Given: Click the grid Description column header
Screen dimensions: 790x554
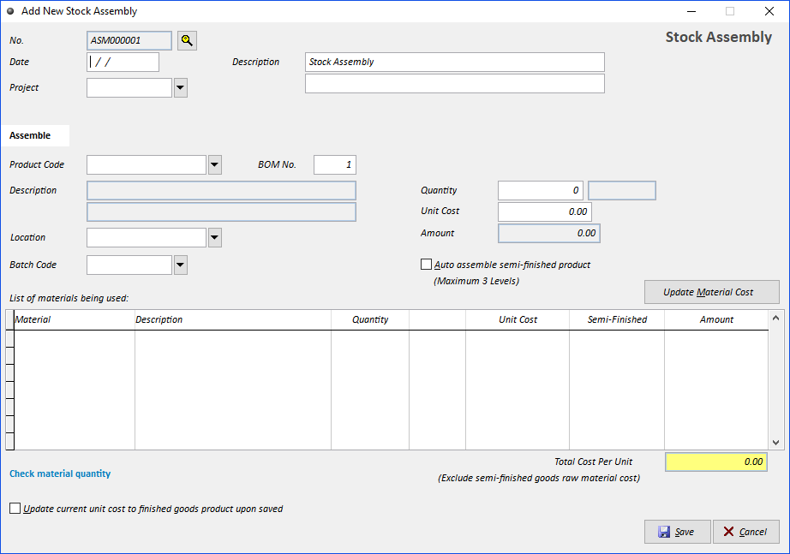Looking at the screenshot, I should click(x=233, y=319).
